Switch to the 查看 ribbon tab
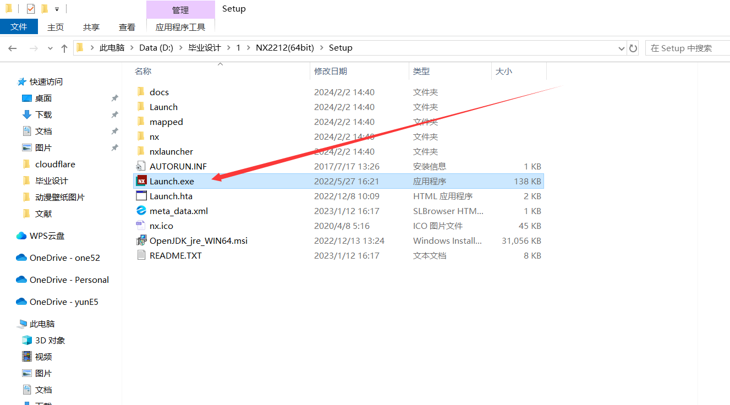 [127, 26]
